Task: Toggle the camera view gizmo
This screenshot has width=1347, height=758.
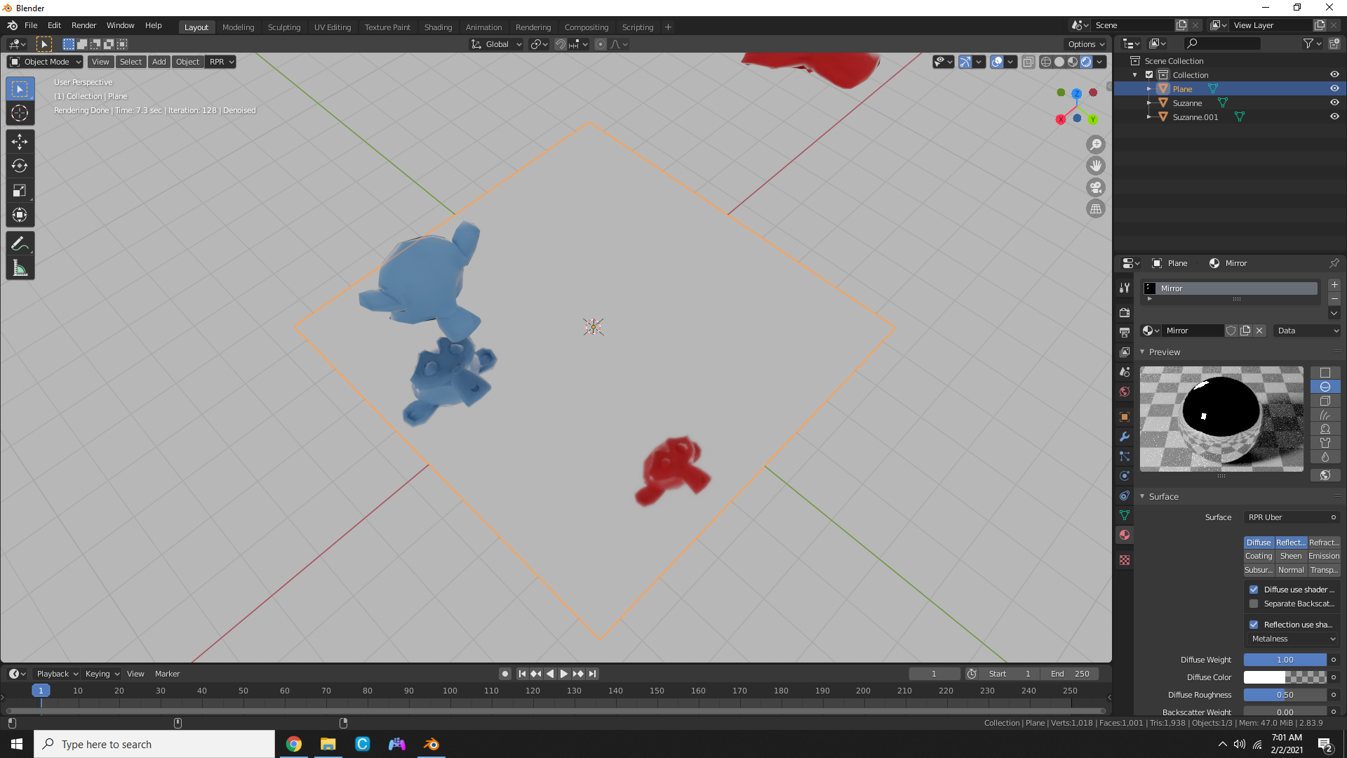Action: 1095,187
